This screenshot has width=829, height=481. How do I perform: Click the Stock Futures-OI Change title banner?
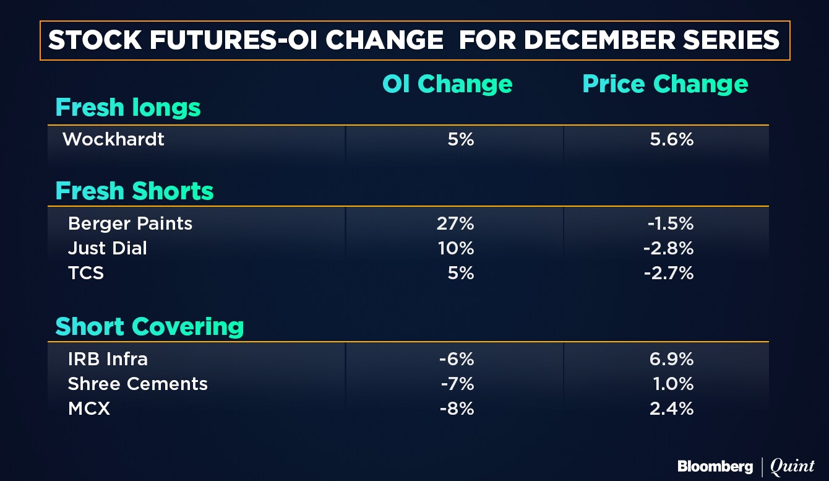(414, 41)
